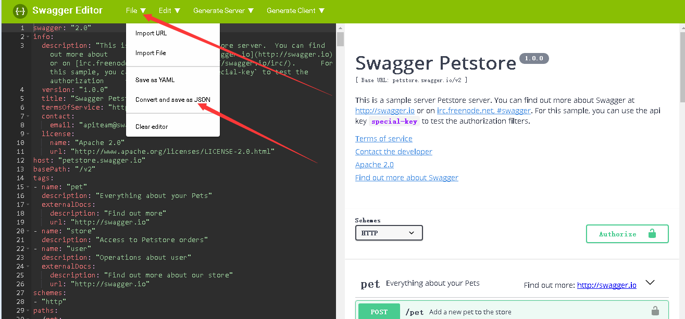
Task: Open Contact the developer link
Action: pyautogui.click(x=394, y=152)
